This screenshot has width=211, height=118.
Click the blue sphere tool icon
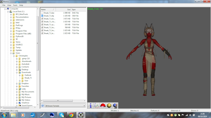click(x=115, y=106)
